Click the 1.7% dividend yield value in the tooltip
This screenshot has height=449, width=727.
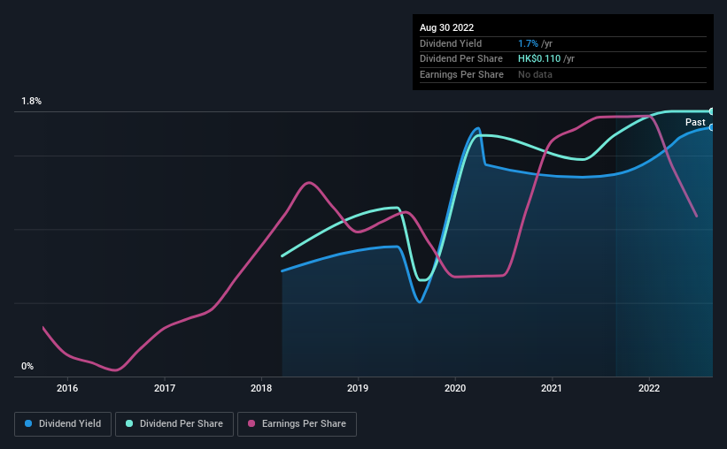528,43
